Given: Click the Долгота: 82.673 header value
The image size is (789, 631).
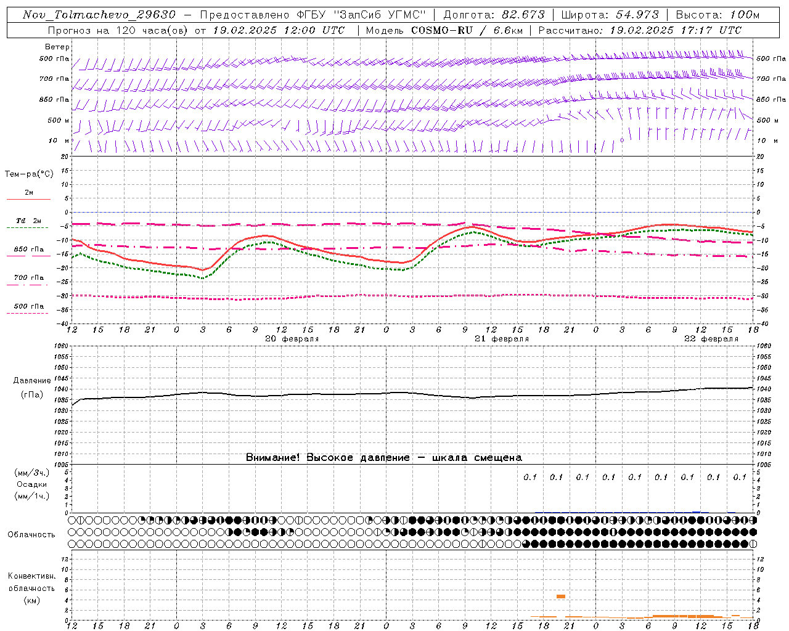Looking at the screenshot, I should [x=494, y=15].
